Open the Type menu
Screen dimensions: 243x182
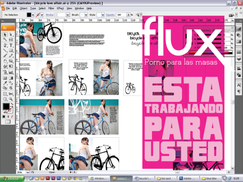pyautogui.click(x=33, y=8)
